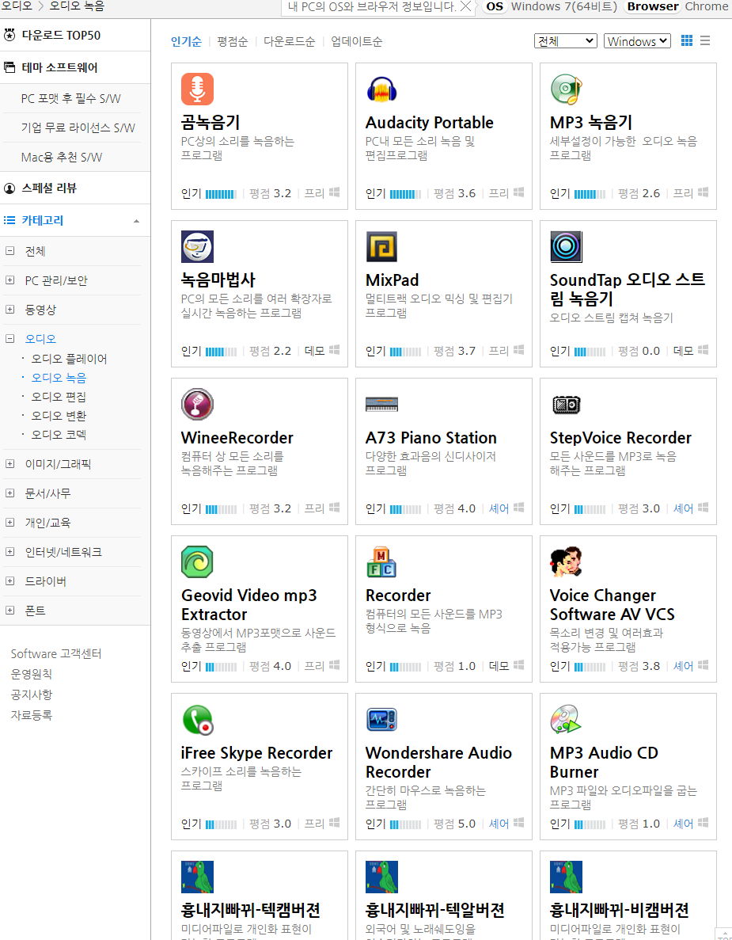Open 자료등록 link

point(32,714)
